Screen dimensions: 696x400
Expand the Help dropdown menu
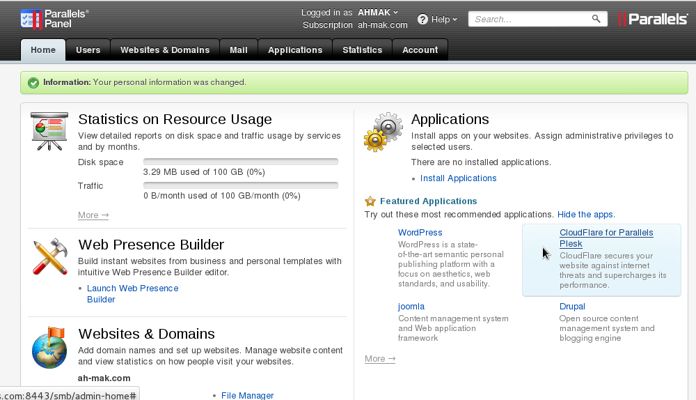pyautogui.click(x=443, y=19)
